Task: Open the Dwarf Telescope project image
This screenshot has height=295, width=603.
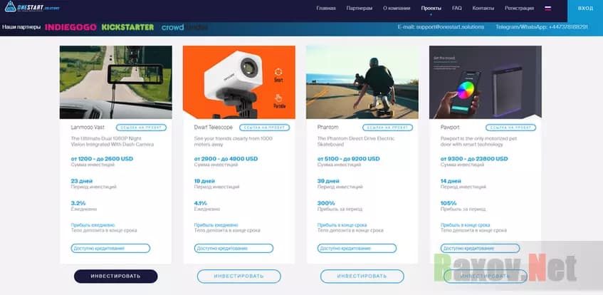Action: tap(238, 82)
